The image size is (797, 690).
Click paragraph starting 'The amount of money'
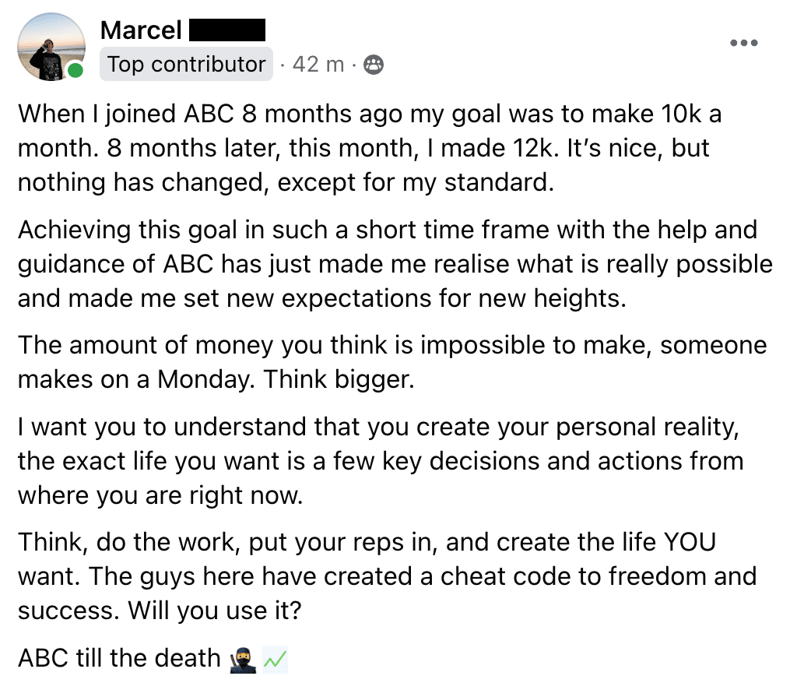tap(392, 362)
